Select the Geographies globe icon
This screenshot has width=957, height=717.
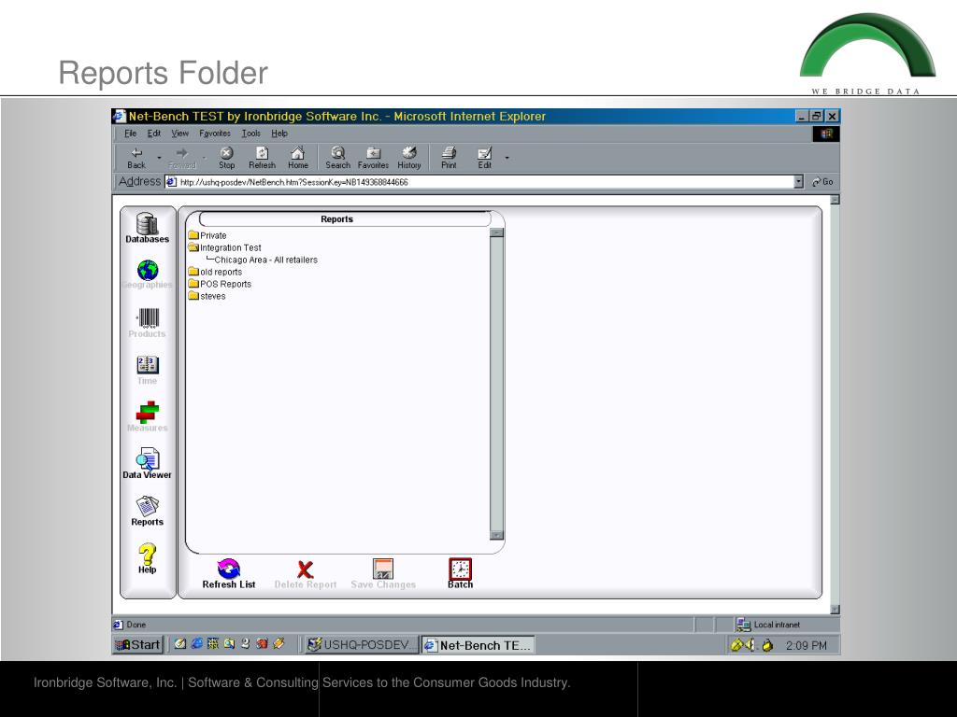(148, 270)
